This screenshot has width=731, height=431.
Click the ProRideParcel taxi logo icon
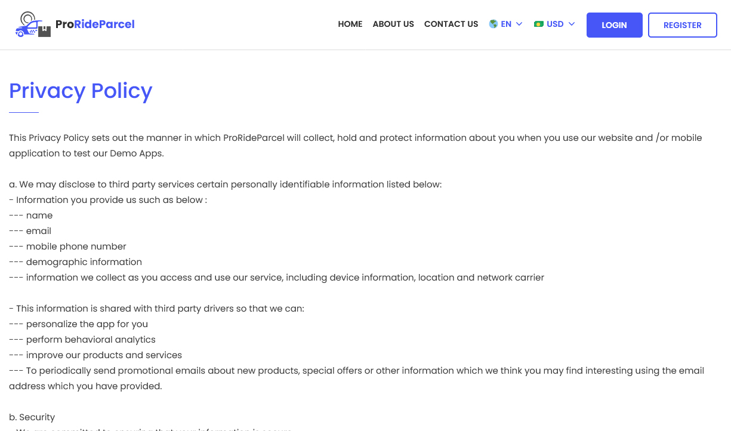pyautogui.click(x=33, y=24)
